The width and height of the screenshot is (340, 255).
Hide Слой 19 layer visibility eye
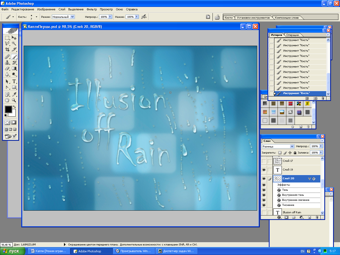pos(264,170)
